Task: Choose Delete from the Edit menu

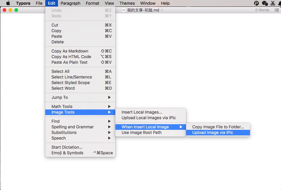Action: point(80,42)
